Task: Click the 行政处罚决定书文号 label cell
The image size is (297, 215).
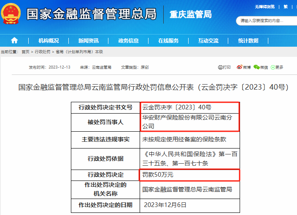Action: (105, 108)
